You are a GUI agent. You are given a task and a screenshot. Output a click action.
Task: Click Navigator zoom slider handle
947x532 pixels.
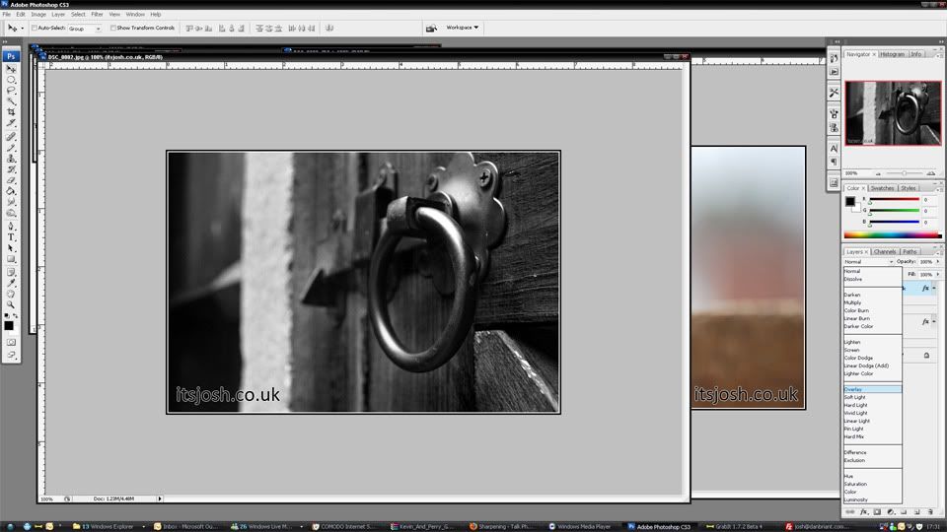905,173
